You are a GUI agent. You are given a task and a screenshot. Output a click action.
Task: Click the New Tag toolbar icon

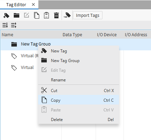[6, 16]
